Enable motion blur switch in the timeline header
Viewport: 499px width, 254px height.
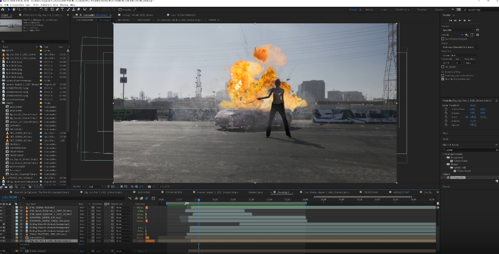pos(147,199)
